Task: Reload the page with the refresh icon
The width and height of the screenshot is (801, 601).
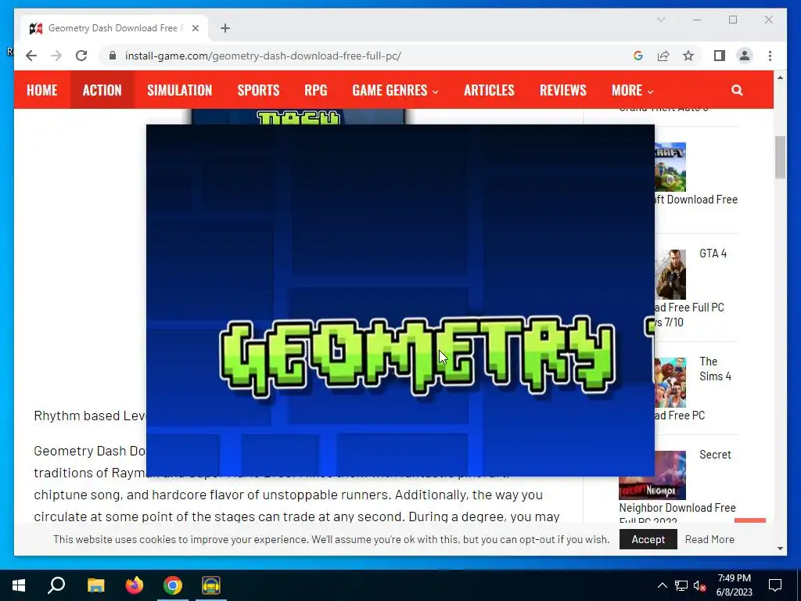Action: [x=81, y=56]
